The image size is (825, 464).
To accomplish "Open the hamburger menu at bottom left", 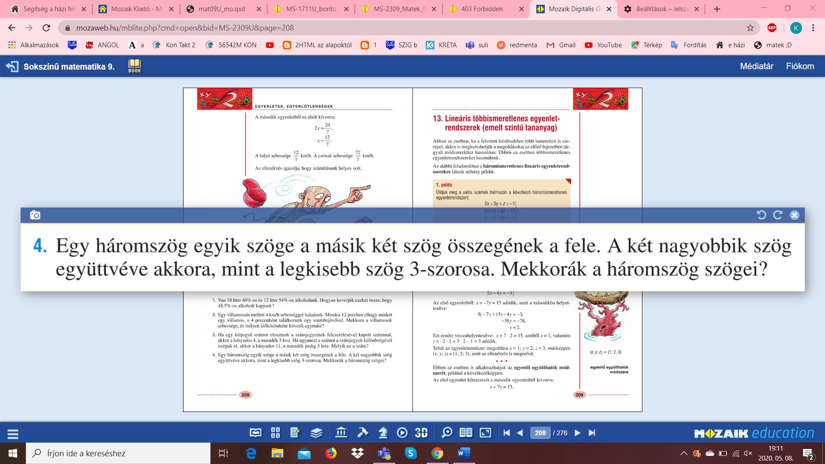I will (13, 434).
